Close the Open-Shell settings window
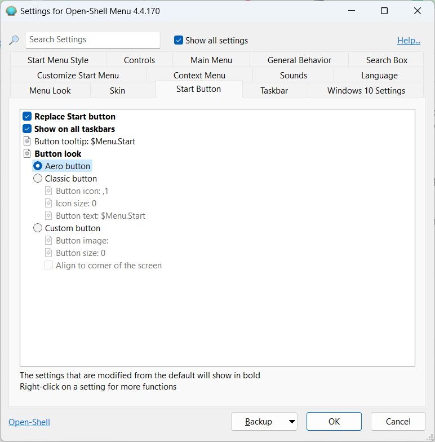 tap(417, 11)
